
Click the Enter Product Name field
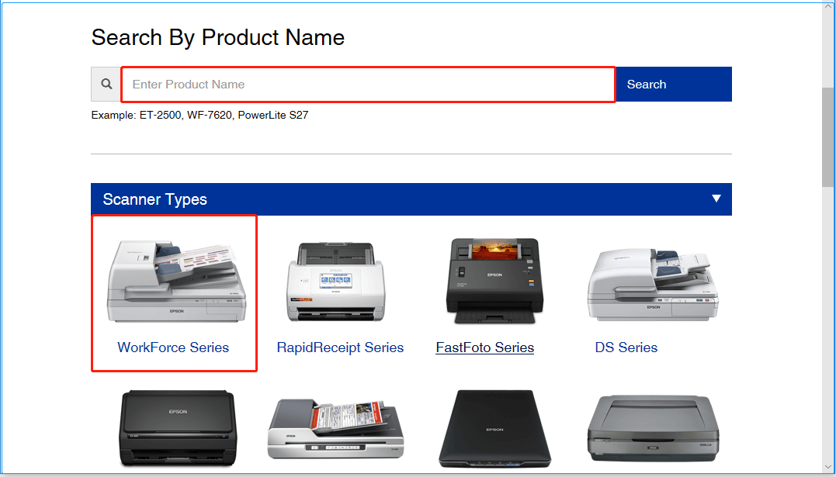[x=367, y=84]
